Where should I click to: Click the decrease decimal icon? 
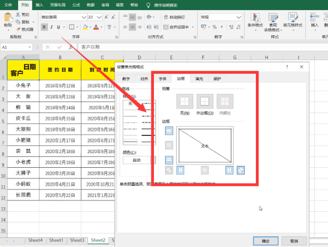[238, 27]
